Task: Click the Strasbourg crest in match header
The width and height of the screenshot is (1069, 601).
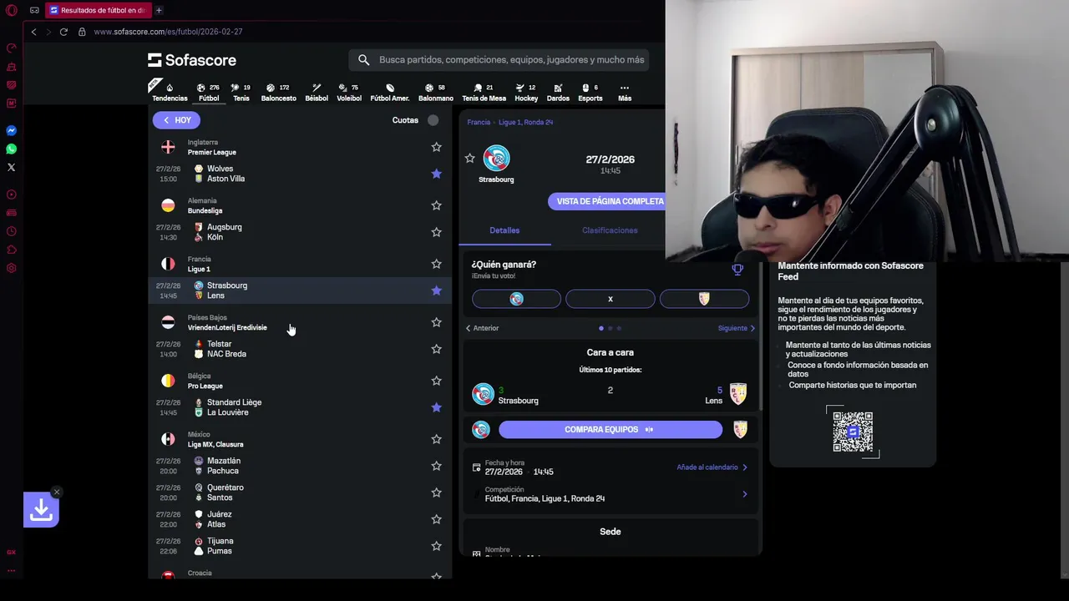Action: (496, 159)
